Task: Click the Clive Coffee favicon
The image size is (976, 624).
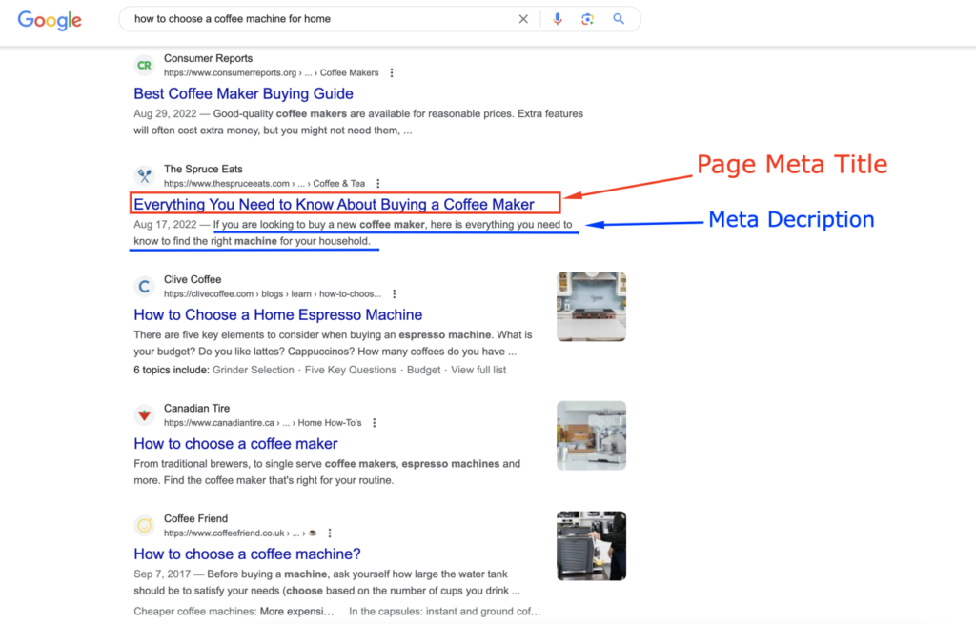Action: click(x=145, y=286)
